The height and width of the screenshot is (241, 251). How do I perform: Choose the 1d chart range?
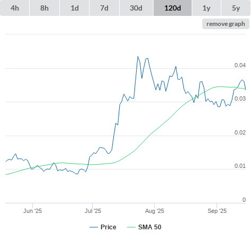click(x=75, y=8)
